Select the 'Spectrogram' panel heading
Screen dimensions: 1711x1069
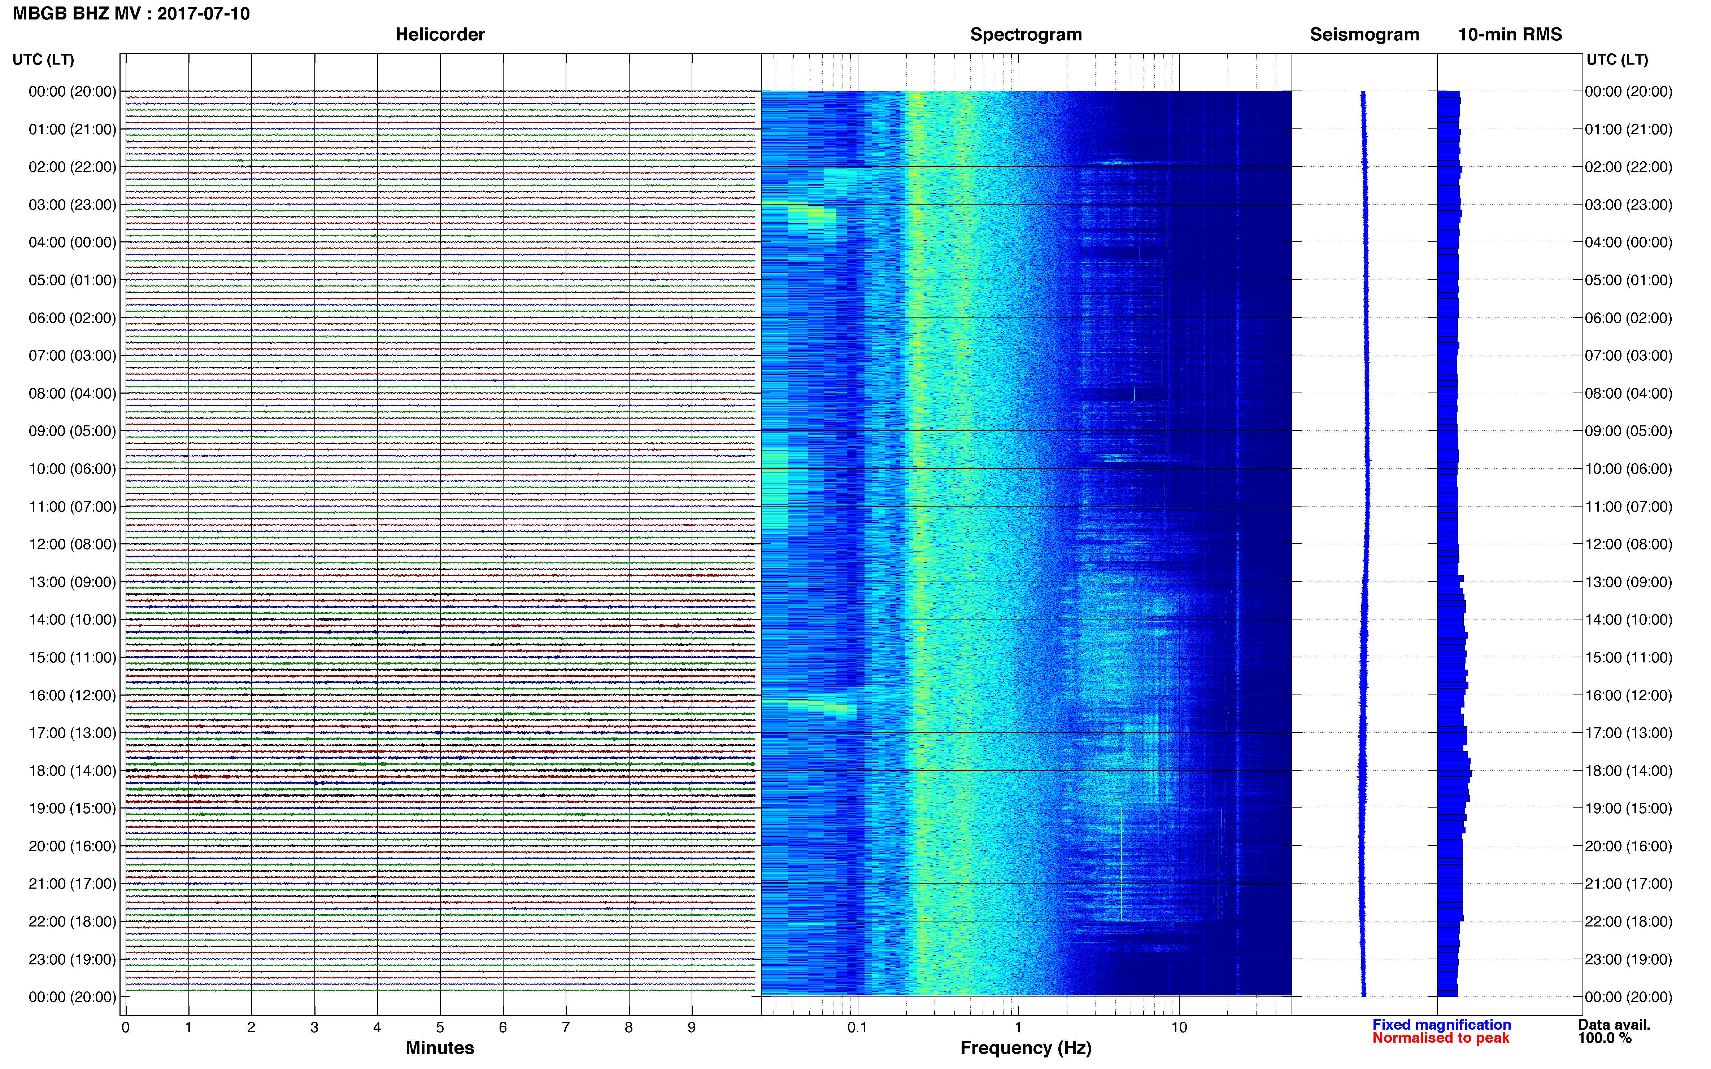tap(1026, 35)
